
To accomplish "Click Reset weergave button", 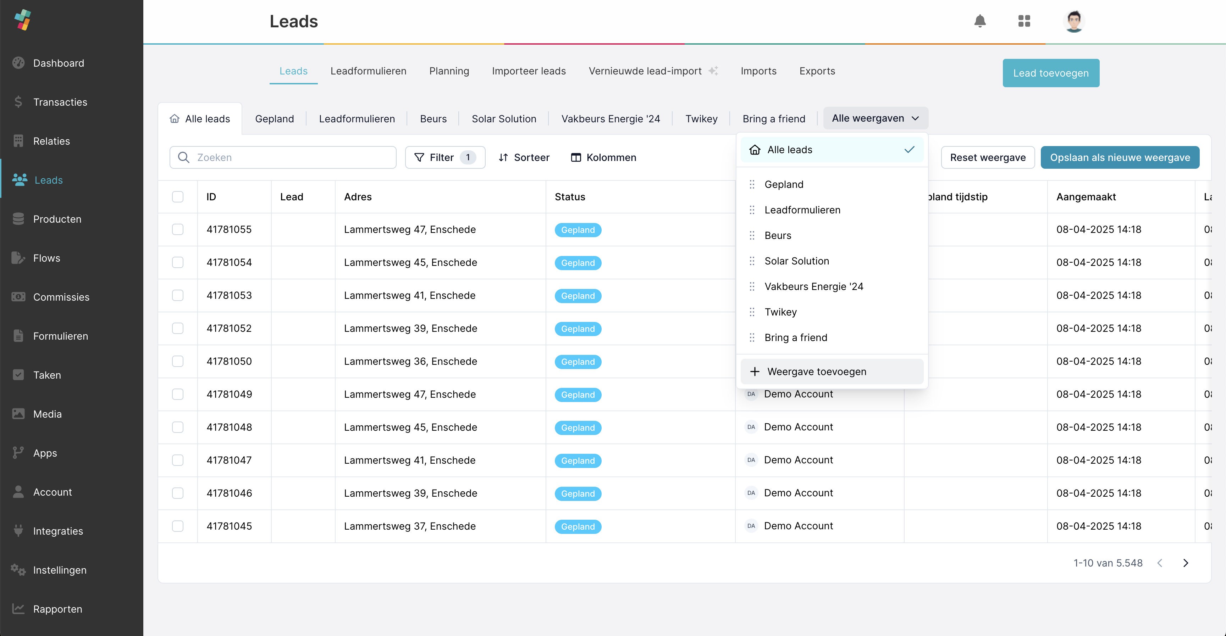I will click(988, 157).
